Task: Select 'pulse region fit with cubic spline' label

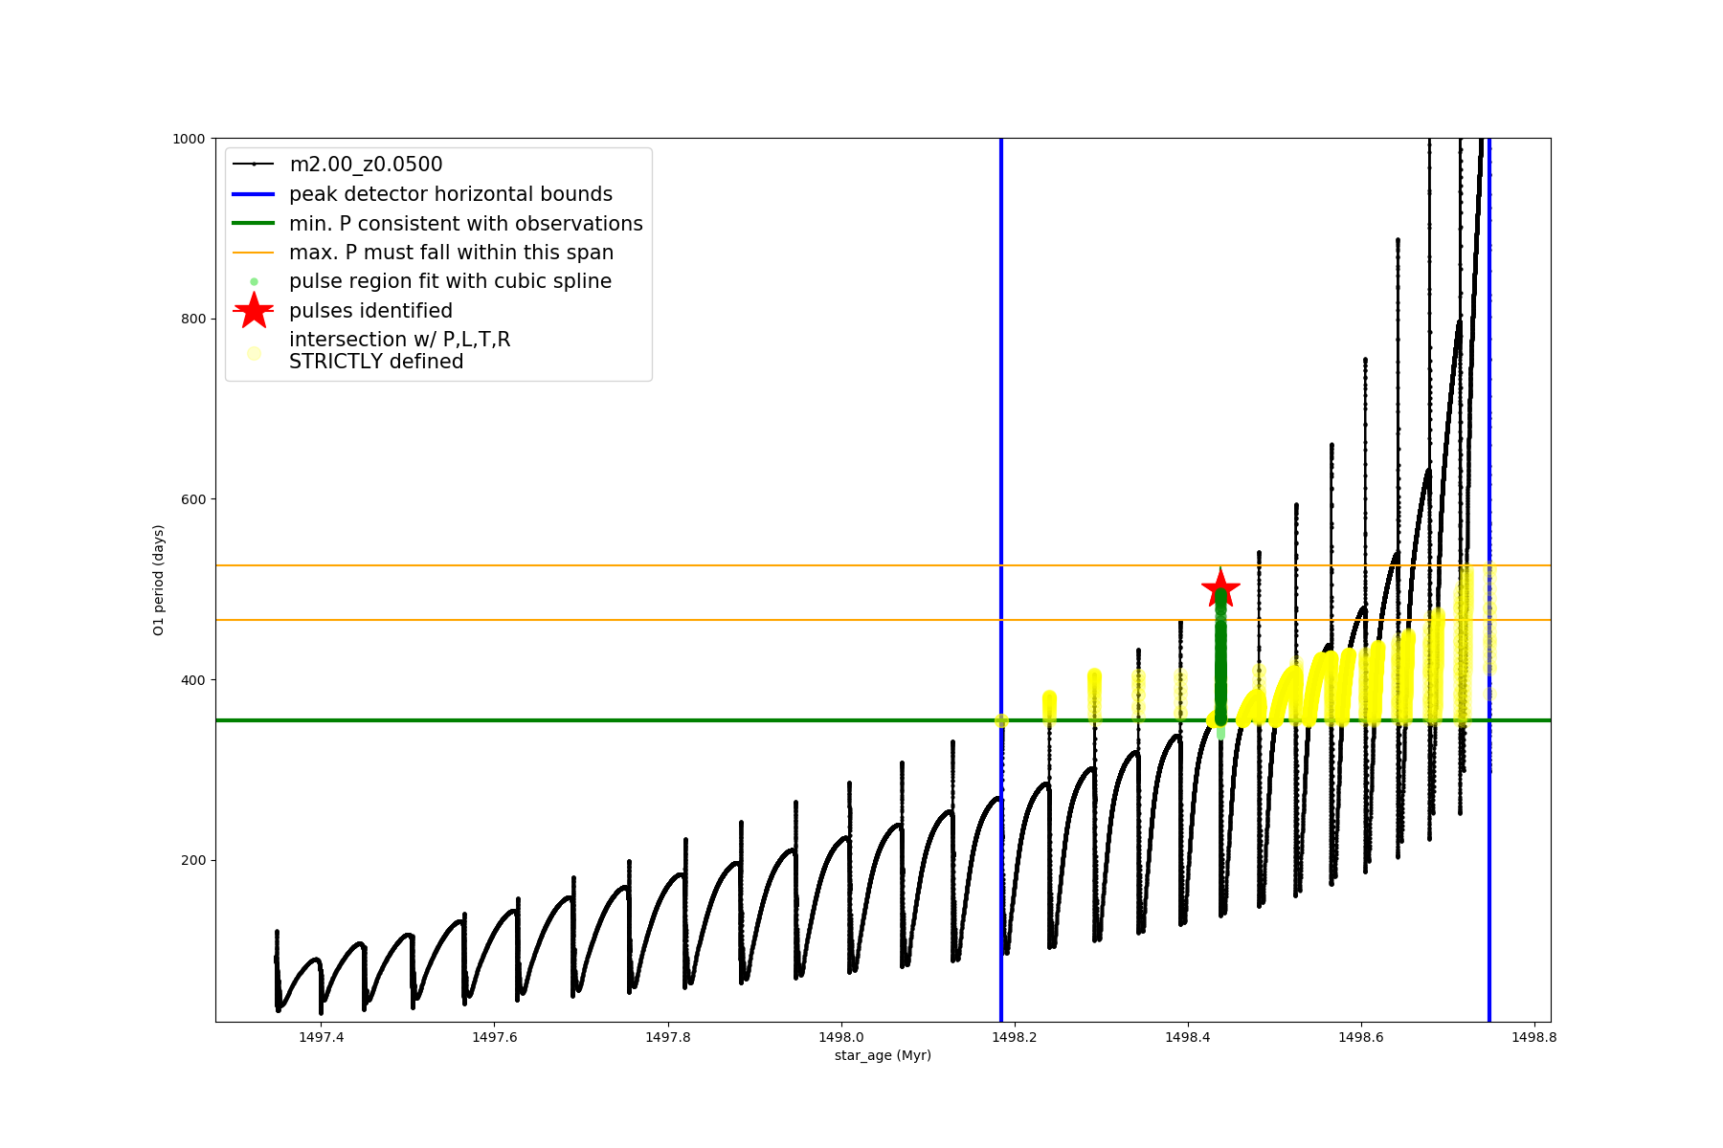Action: coord(450,281)
